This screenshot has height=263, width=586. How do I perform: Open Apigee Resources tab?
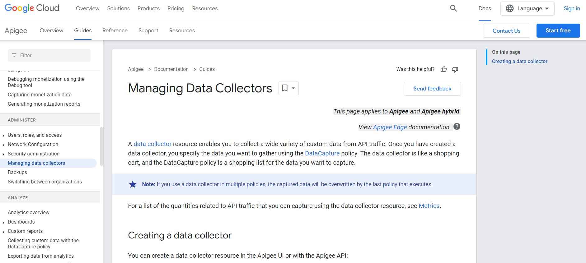182,30
